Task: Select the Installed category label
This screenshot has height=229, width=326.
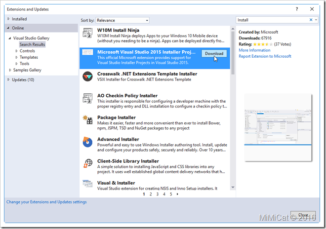Action: coord(19,19)
